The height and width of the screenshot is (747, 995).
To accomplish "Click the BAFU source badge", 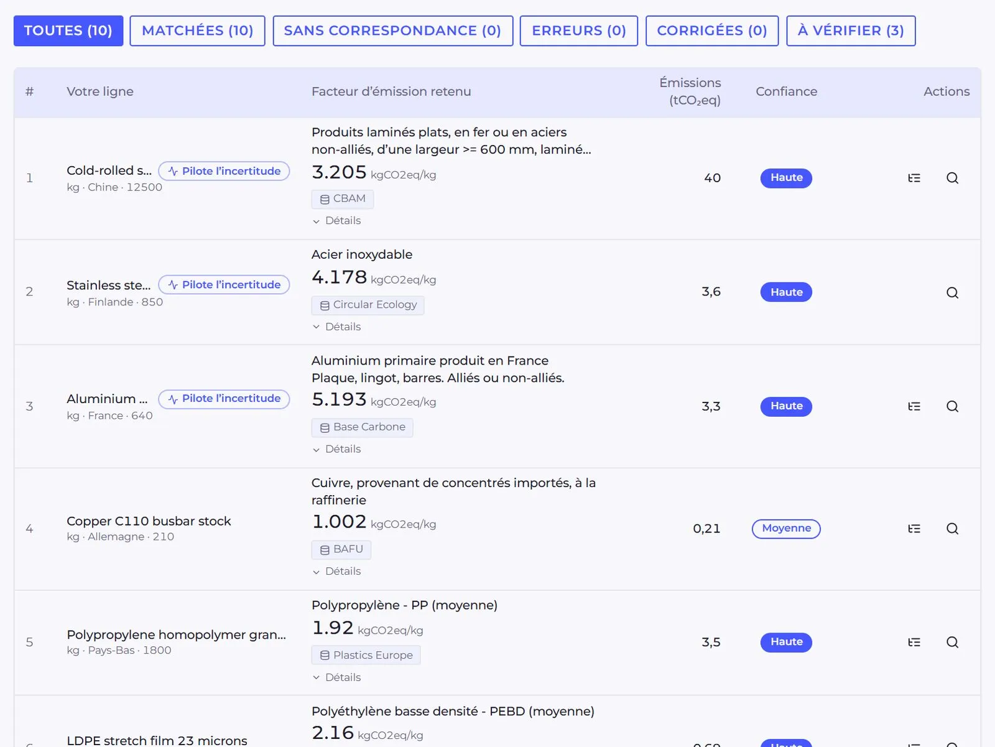I will 341,549.
